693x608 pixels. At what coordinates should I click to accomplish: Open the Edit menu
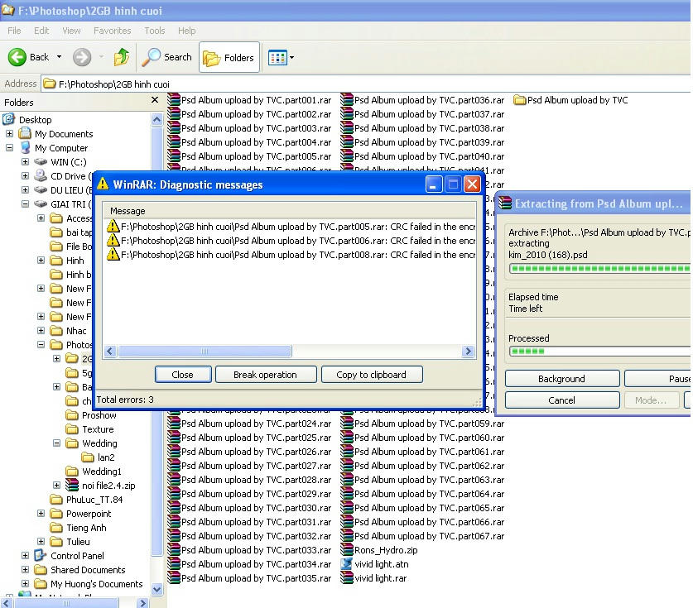pos(41,31)
